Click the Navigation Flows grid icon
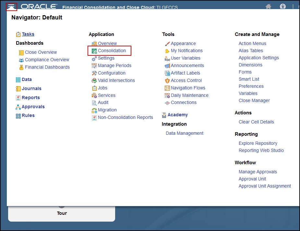The width and height of the screenshot is (300, 231). pos(167,88)
